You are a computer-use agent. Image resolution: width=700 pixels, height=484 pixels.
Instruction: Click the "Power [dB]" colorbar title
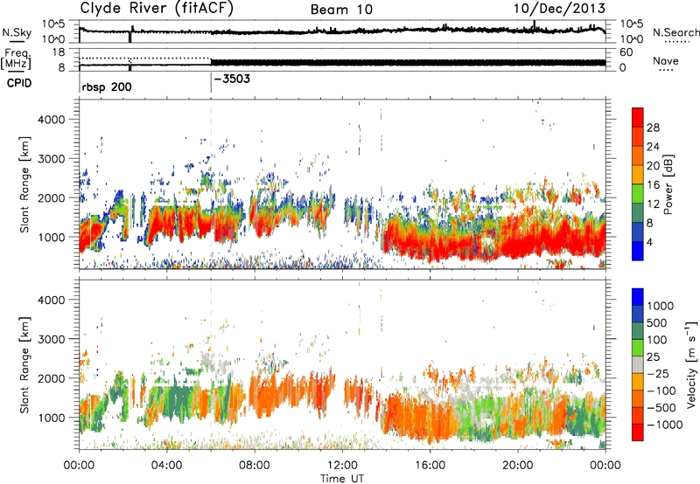coord(668,185)
